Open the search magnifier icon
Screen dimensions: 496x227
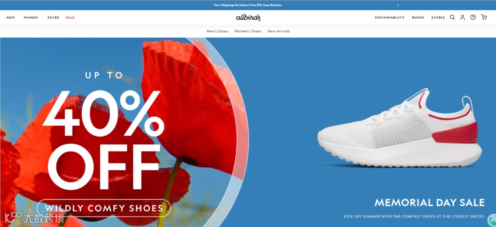[452, 17]
